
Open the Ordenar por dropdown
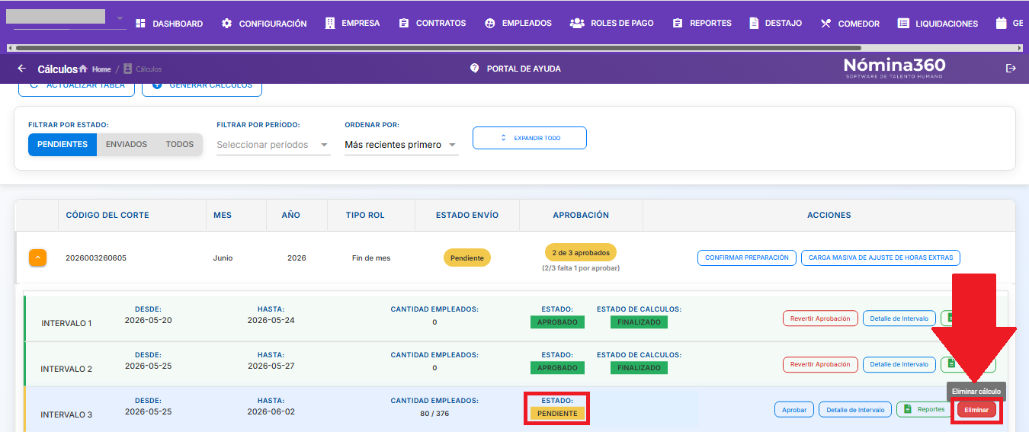point(402,145)
